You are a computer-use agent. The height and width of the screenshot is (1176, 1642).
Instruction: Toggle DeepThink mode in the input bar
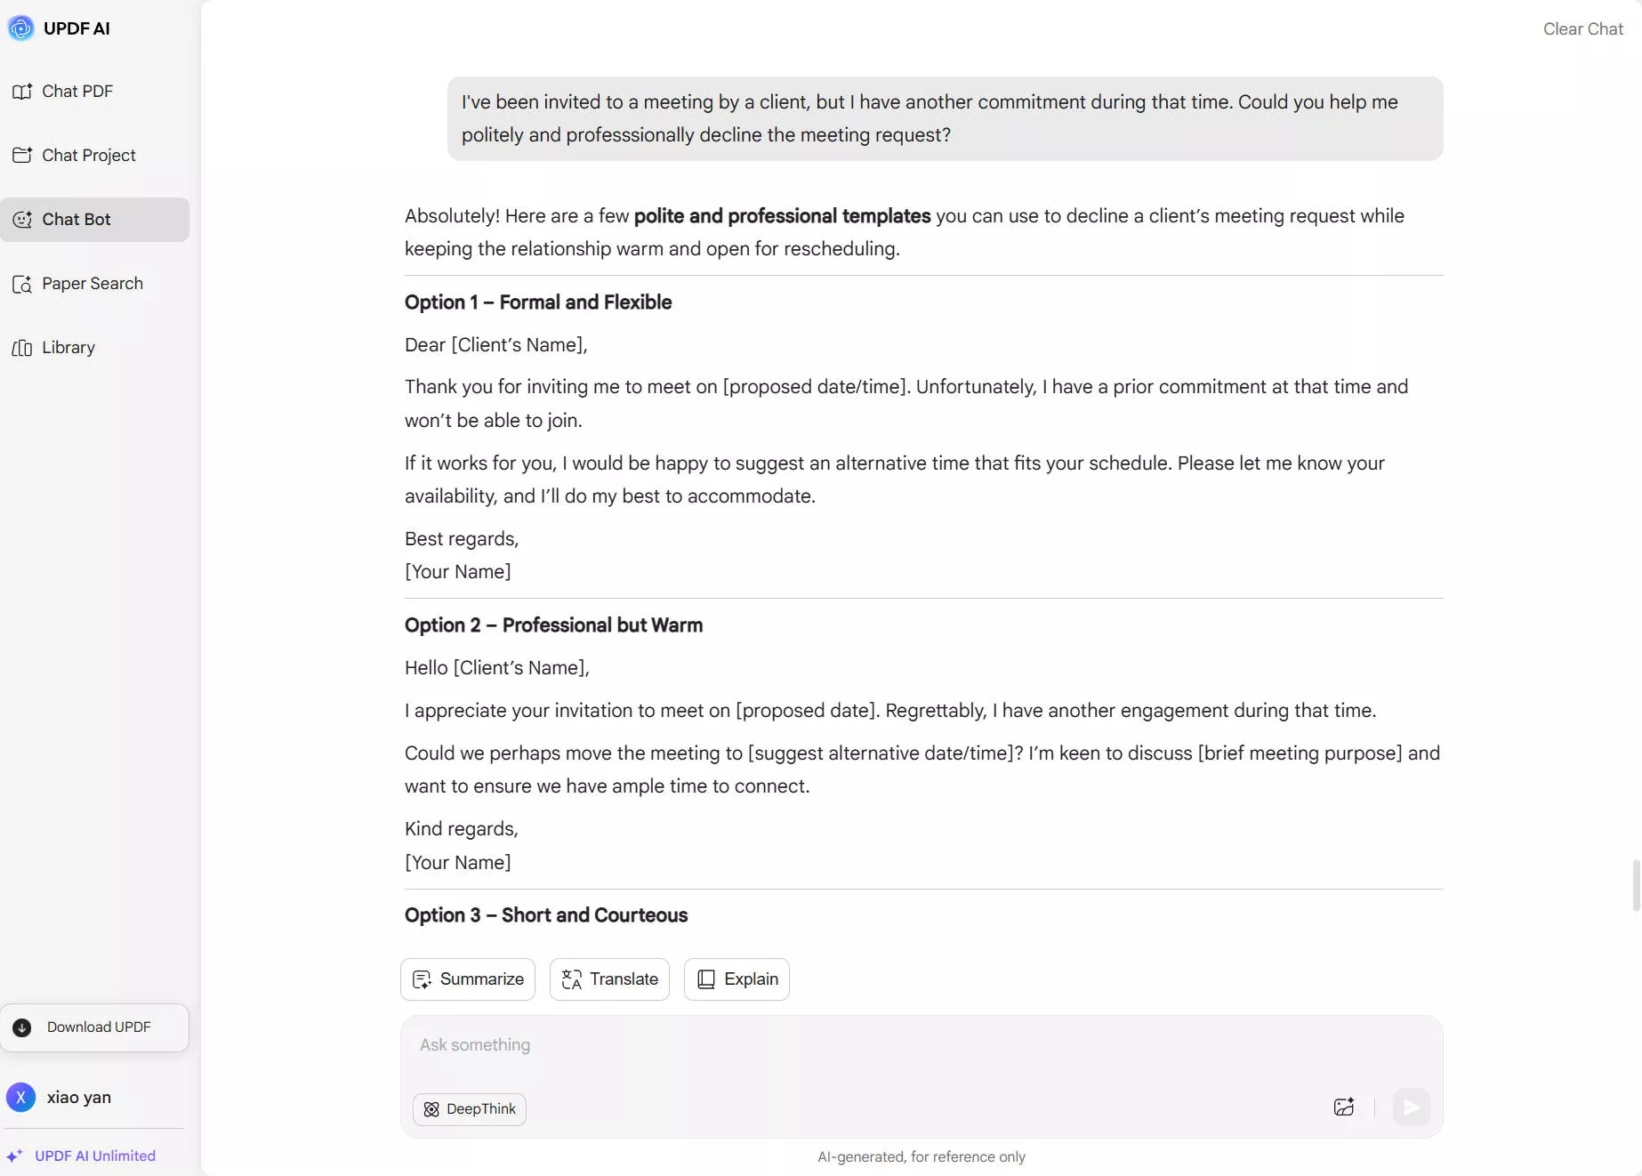tap(470, 1109)
